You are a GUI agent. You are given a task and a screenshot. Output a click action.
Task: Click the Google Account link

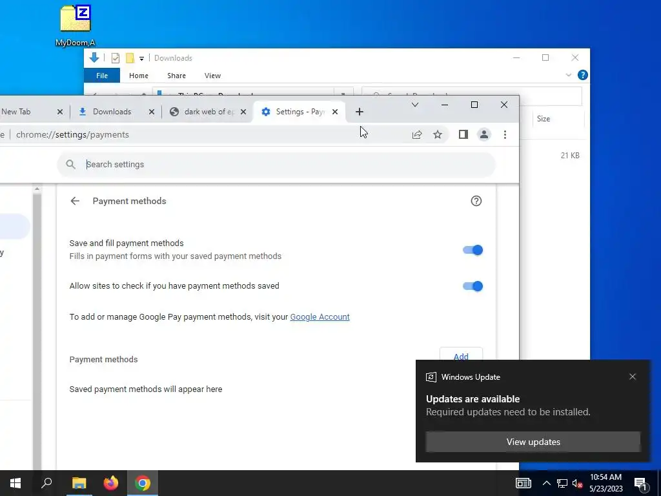(320, 316)
